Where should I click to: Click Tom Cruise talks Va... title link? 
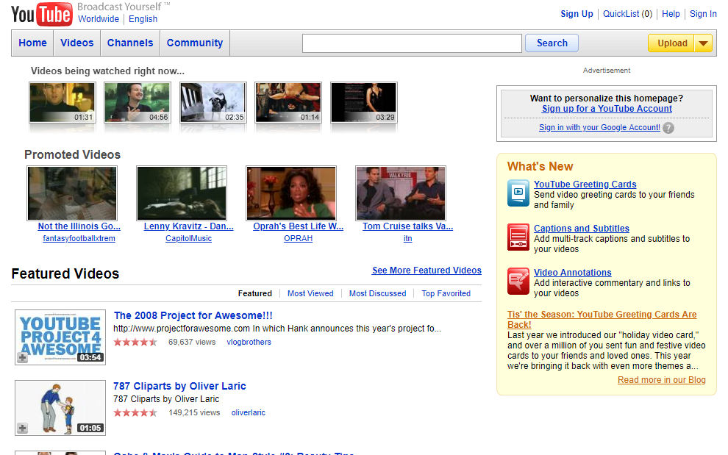[x=407, y=226]
